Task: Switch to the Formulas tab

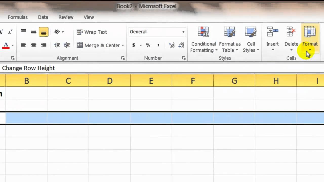Action: (x=18, y=17)
